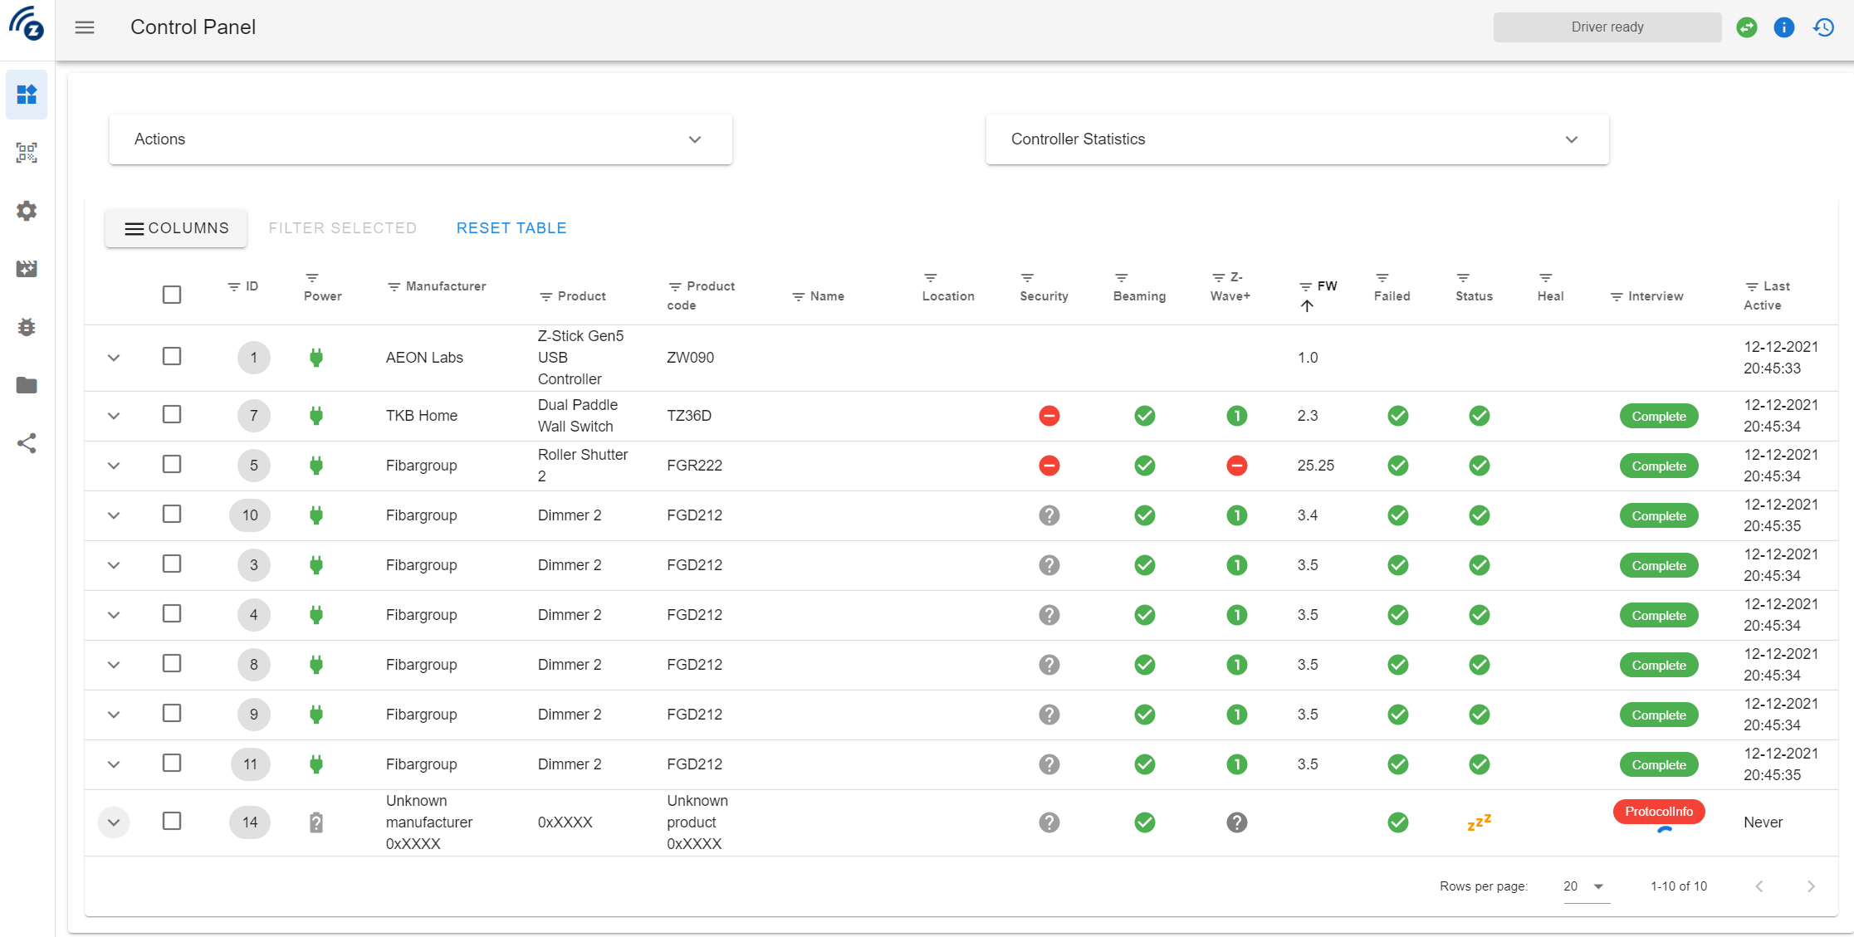Expand row details for node 4
The width and height of the screenshot is (1854, 937).
point(114,615)
